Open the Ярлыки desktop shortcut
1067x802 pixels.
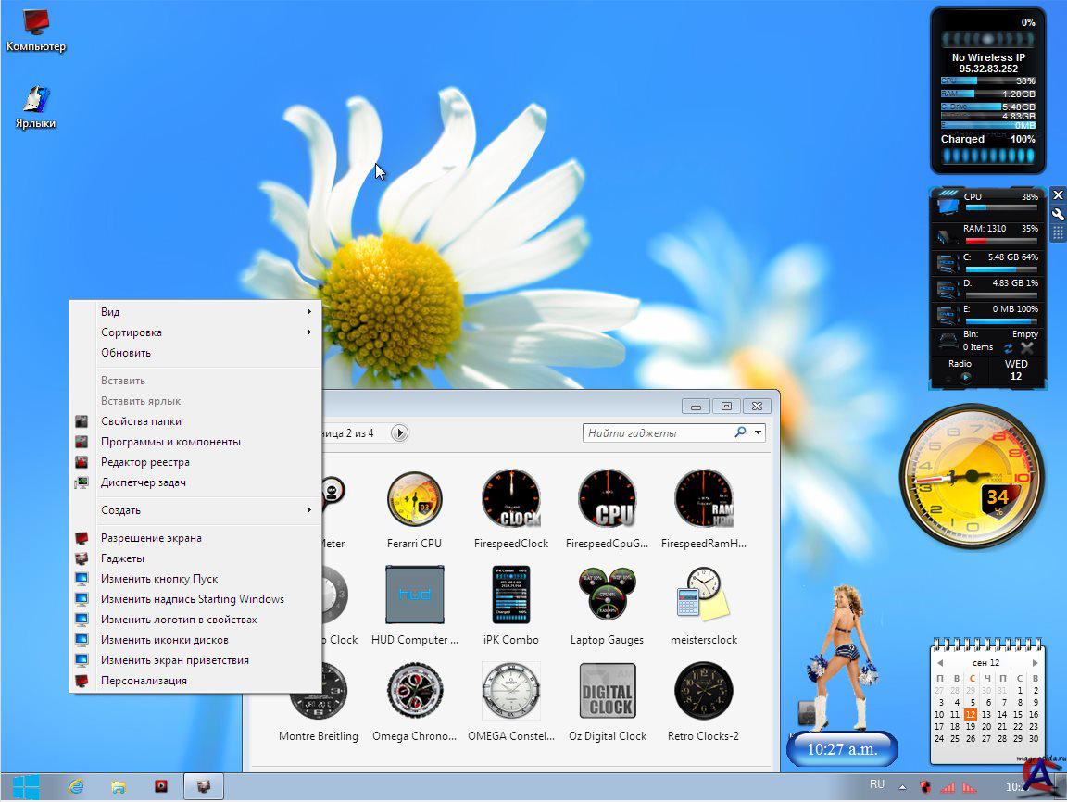(x=36, y=107)
